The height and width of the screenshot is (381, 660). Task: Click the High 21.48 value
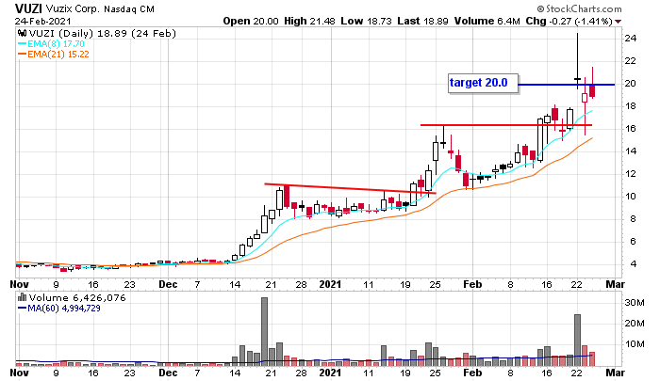click(x=309, y=21)
